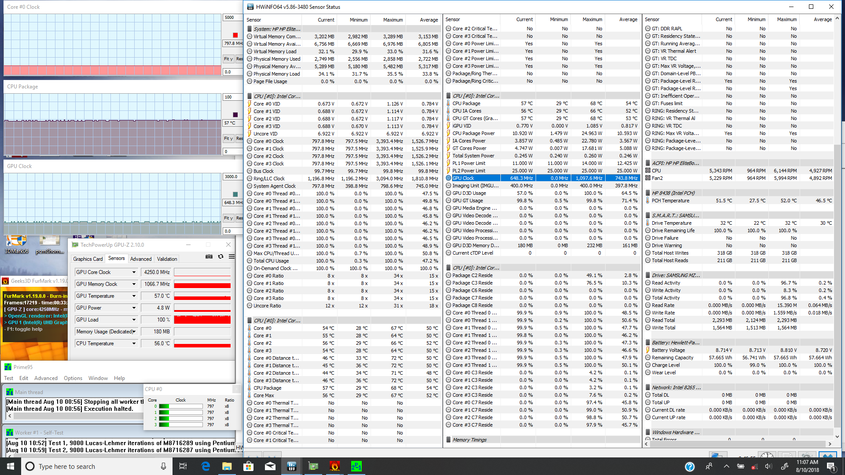Show hidden system tray icons

point(726,466)
